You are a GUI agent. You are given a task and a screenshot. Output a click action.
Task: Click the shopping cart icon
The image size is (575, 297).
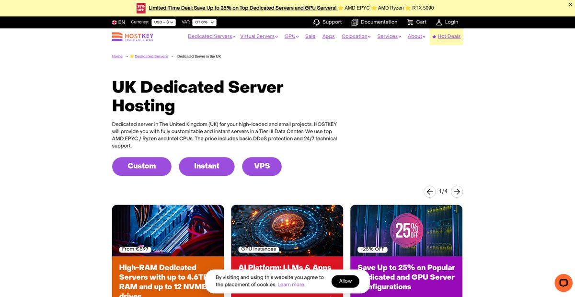(410, 23)
